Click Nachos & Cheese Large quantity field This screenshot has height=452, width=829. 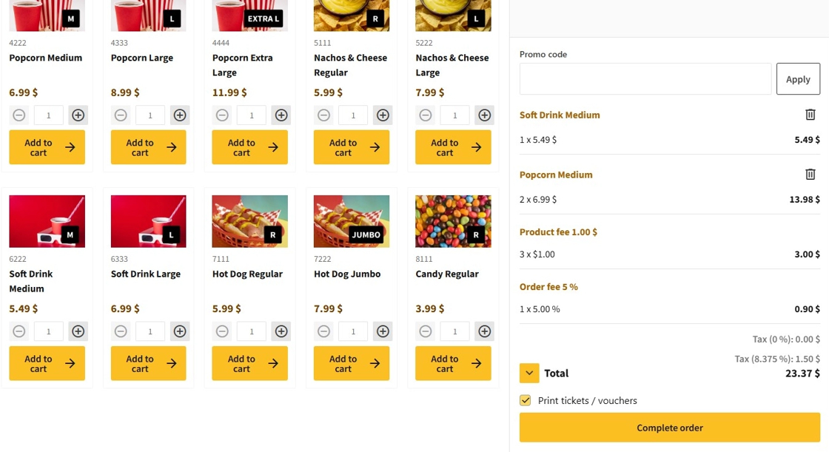coord(455,115)
